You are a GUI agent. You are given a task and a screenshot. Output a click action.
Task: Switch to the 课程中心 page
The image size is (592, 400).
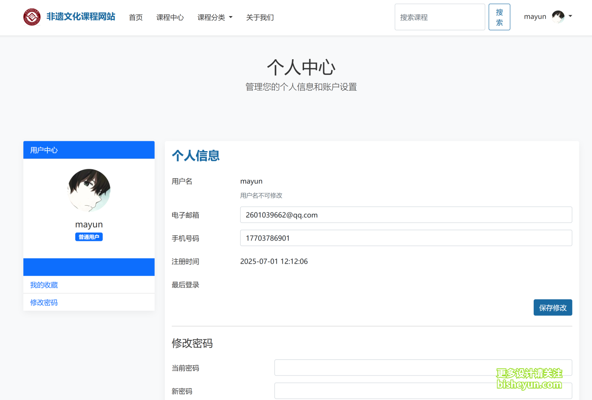pyautogui.click(x=170, y=17)
